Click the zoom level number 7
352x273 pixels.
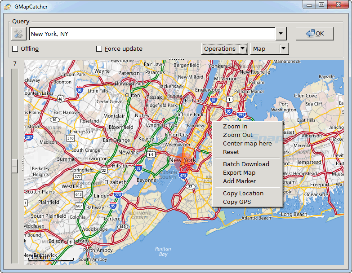click(x=15, y=64)
